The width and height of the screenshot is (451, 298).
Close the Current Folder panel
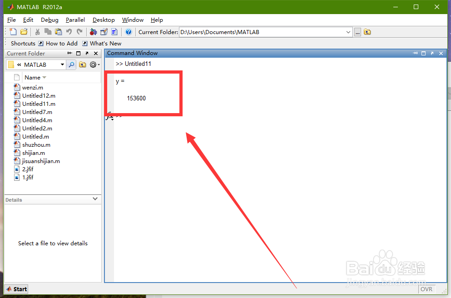[96, 53]
